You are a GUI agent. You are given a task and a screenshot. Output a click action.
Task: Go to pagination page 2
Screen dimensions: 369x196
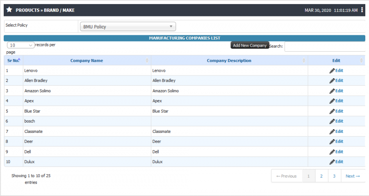321,176
